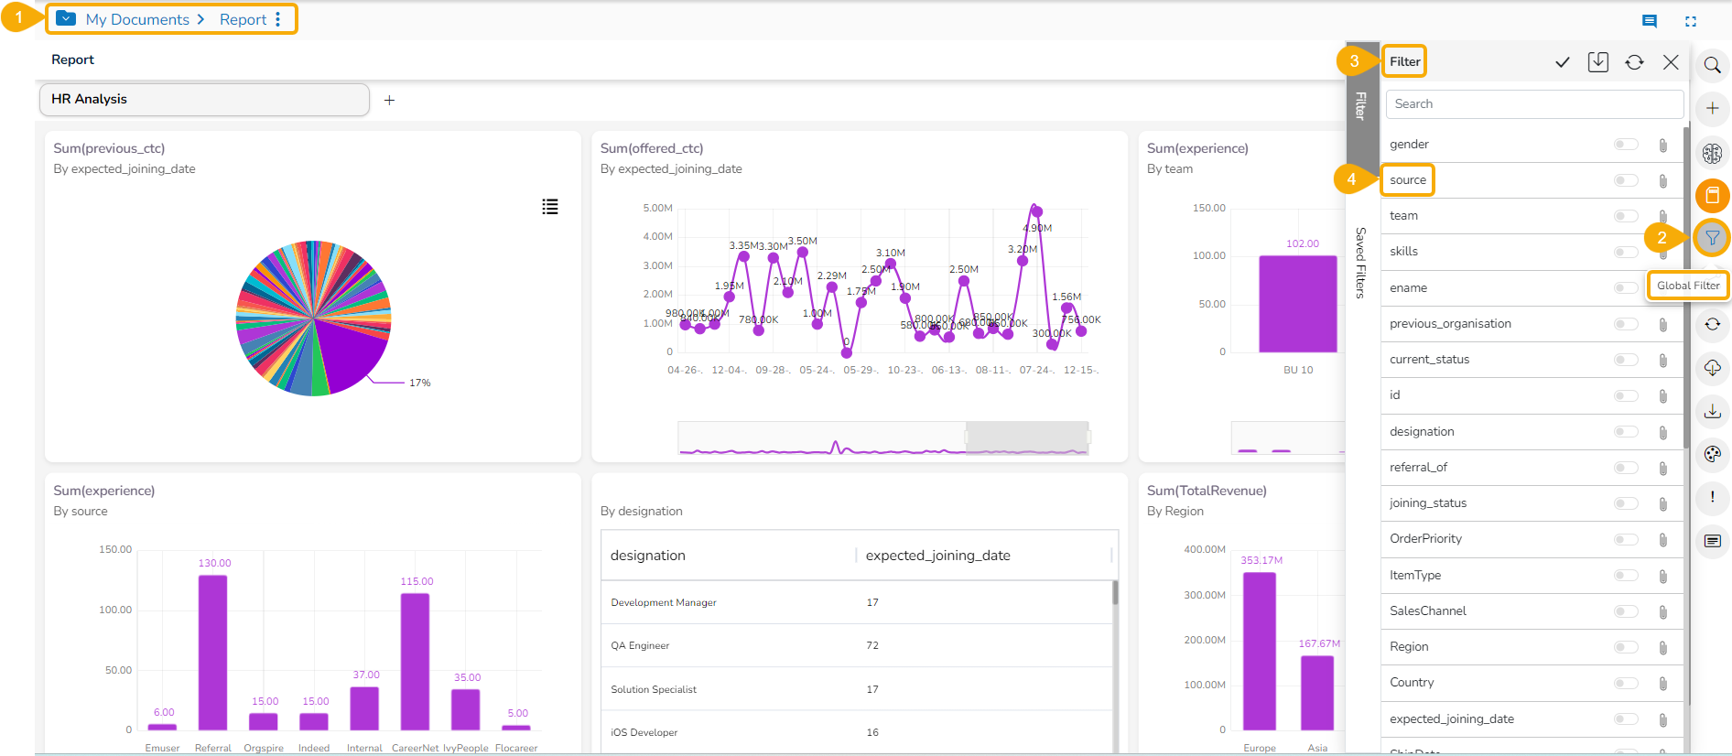1732x756 pixels.
Task: Apply filters with the checkmark icon
Action: (1563, 62)
